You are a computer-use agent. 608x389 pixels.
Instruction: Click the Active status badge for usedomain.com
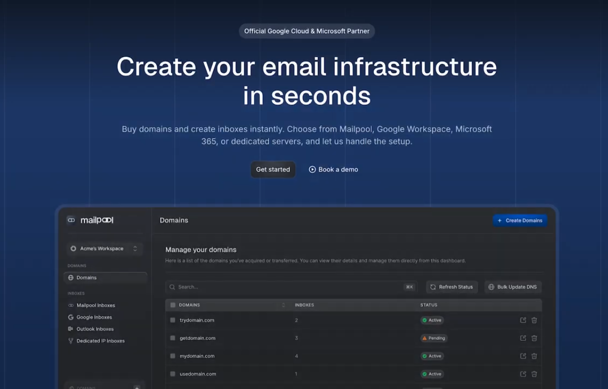[432, 374]
